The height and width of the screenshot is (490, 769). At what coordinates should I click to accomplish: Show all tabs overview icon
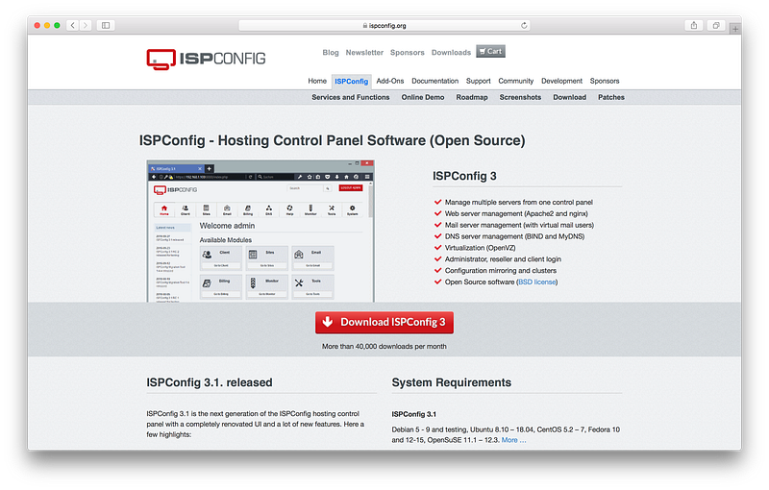tap(716, 26)
